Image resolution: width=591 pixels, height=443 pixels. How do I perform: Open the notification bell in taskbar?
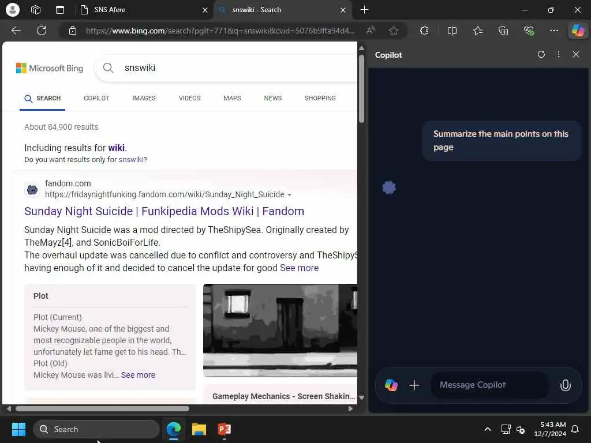pyautogui.click(x=575, y=429)
